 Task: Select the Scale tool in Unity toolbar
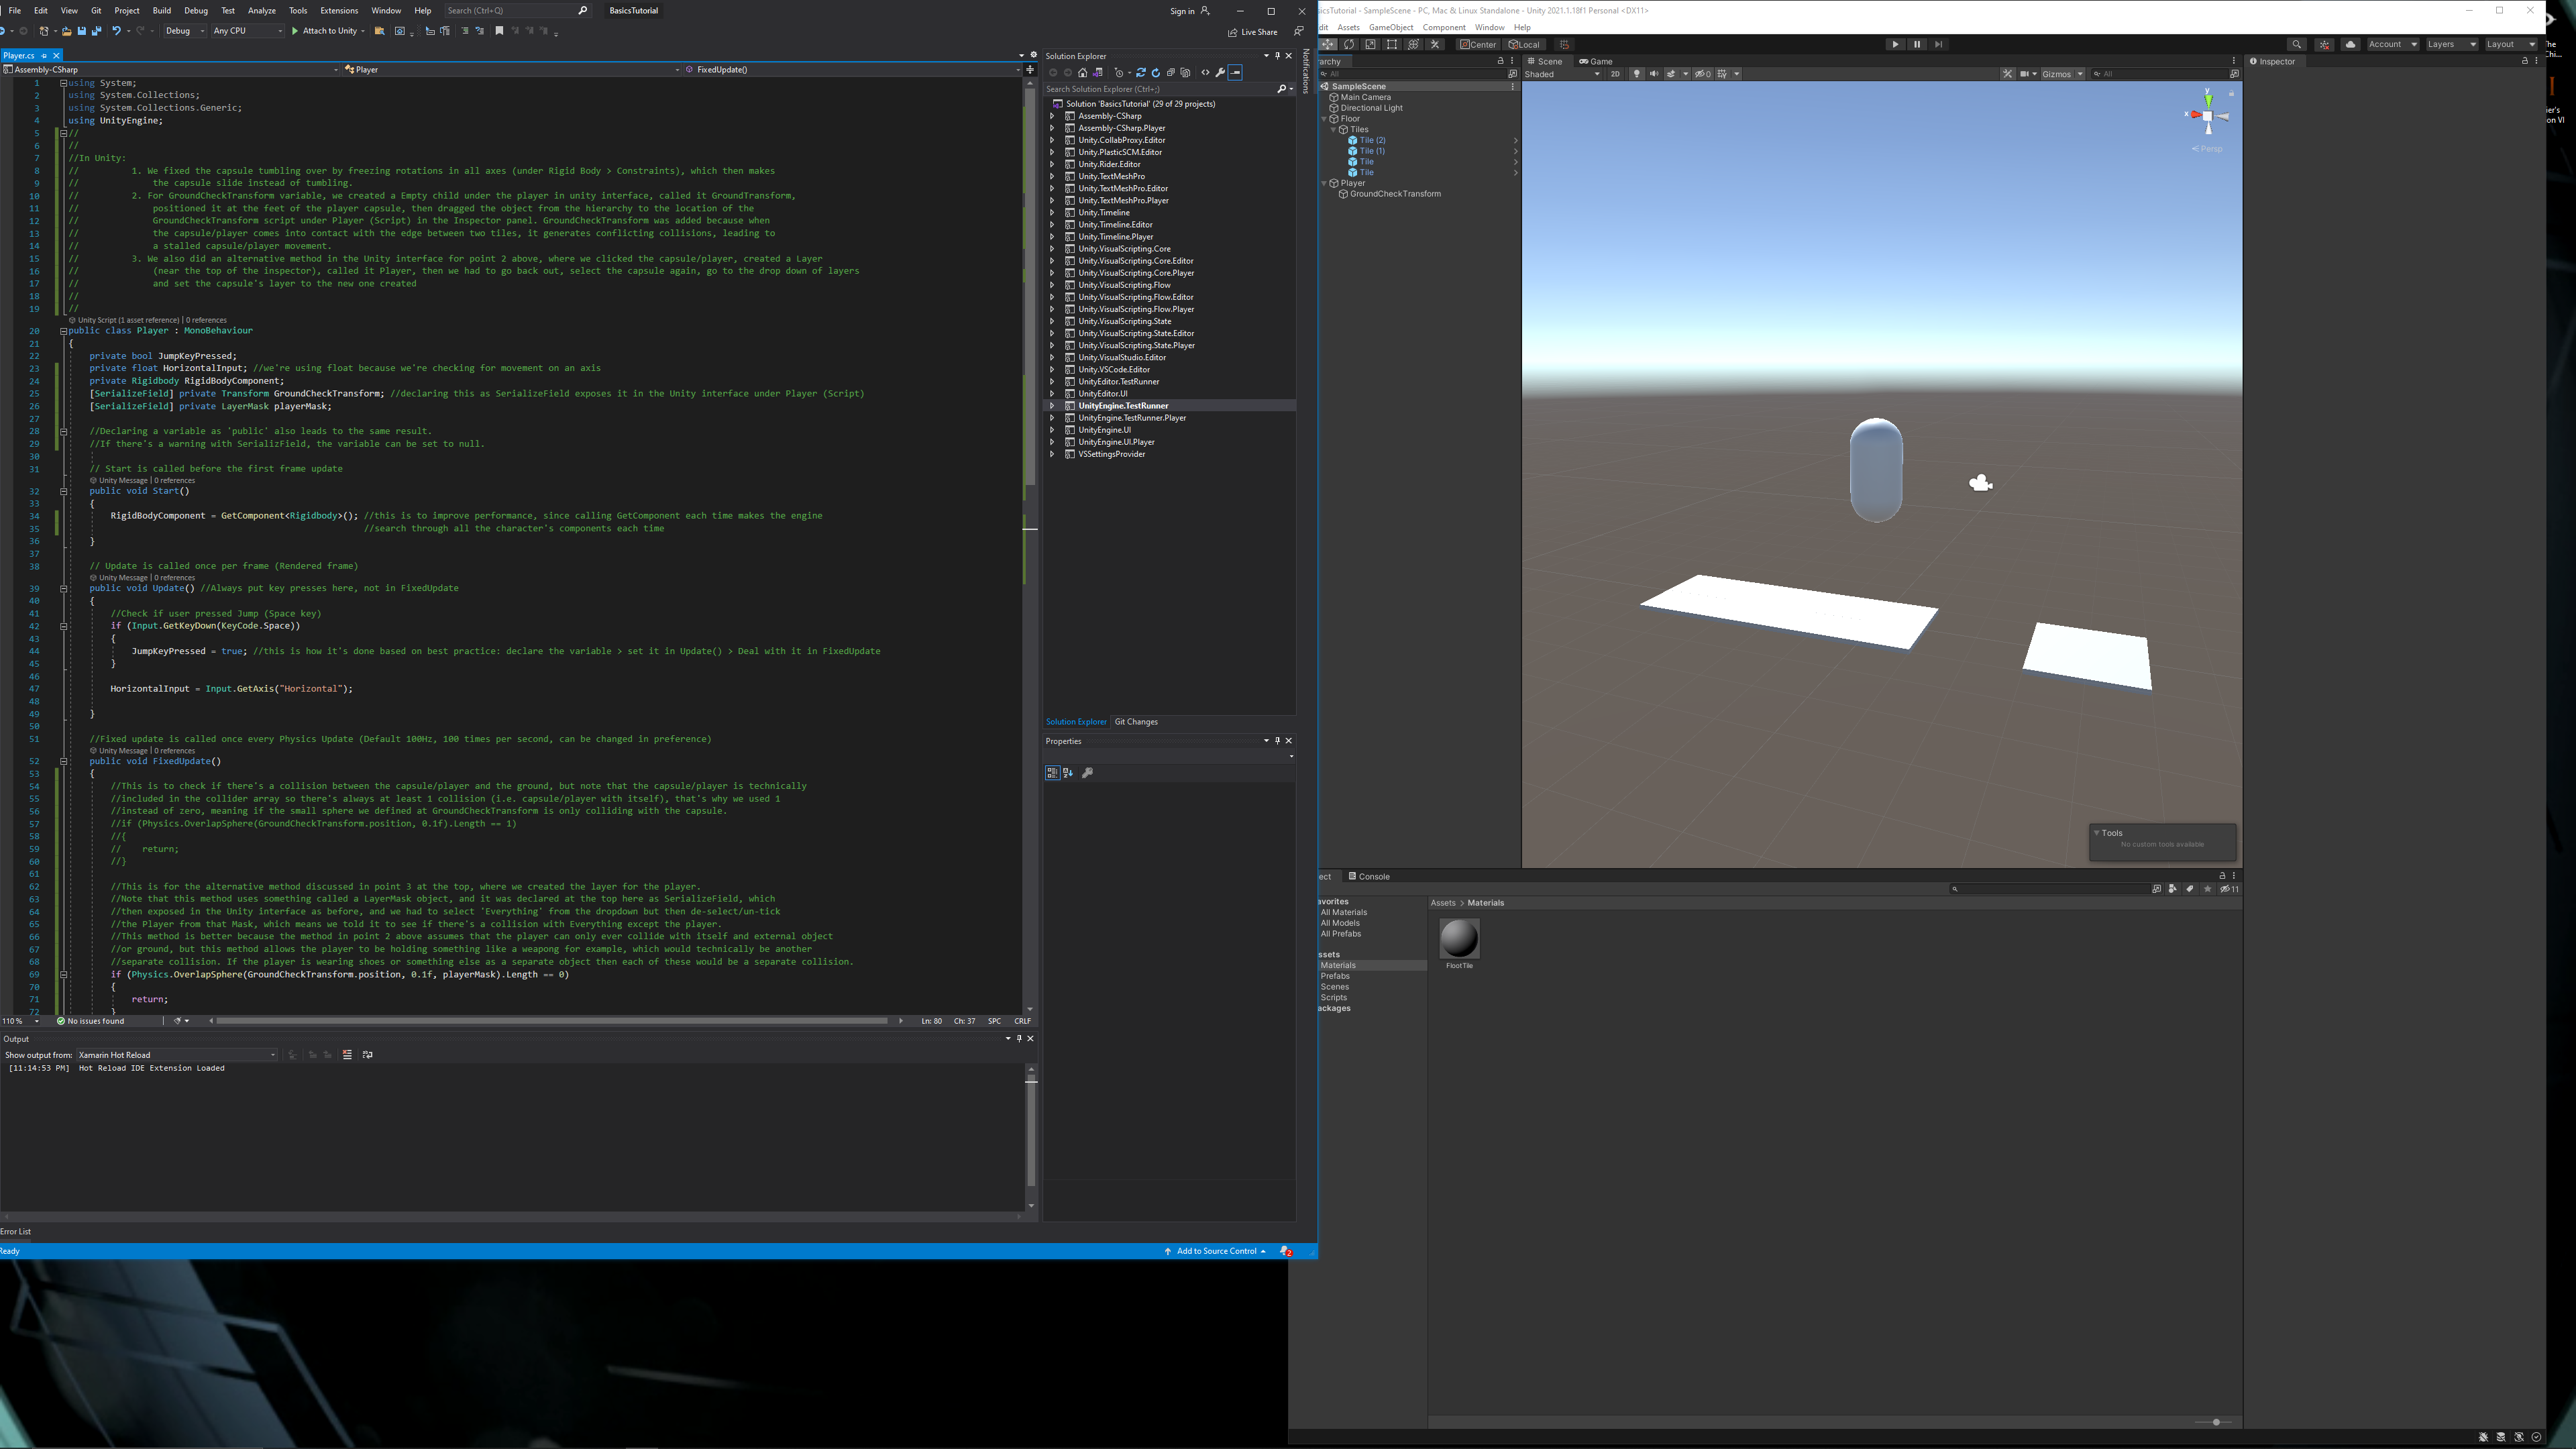click(1370, 44)
